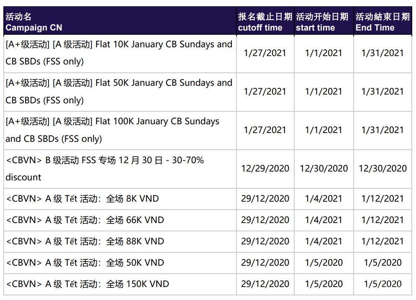416x300 pixels.
Task: Select the cutoff time column header
Action: click(265, 22)
